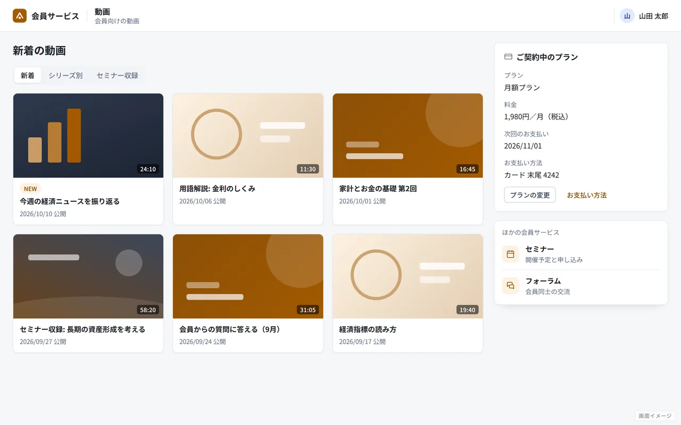This screenshot has height=425, width=681.
Task: Click the title 会員からの質問に答える（9月）
Action: pyautogui.click(x=231, y=329)
